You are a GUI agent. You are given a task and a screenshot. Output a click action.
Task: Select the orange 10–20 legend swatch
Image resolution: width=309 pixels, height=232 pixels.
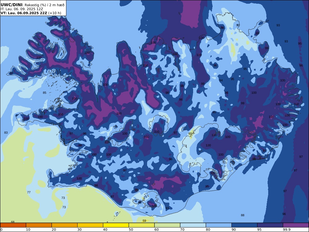pyautogui.click(x=39, y=225)
